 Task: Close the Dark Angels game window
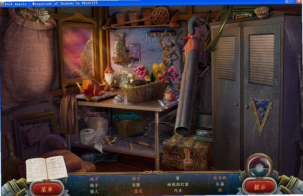299,2
